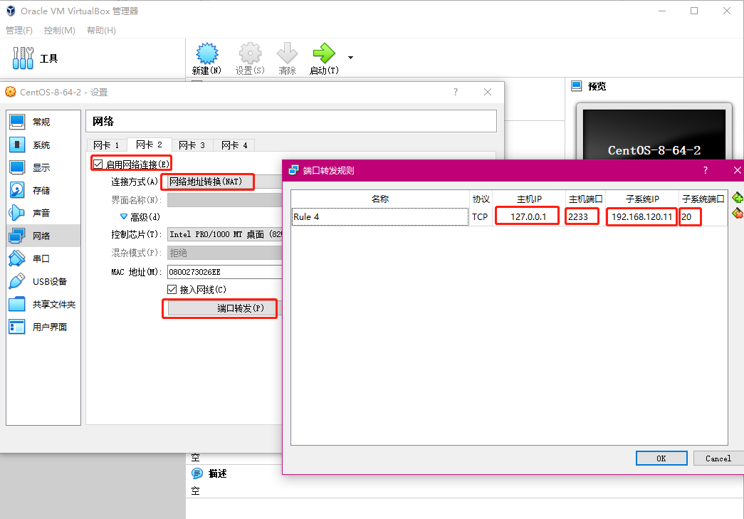Open the Serial Ports (串口) settings category
This screenshot has height=519, width=744.
coord(43,258)
